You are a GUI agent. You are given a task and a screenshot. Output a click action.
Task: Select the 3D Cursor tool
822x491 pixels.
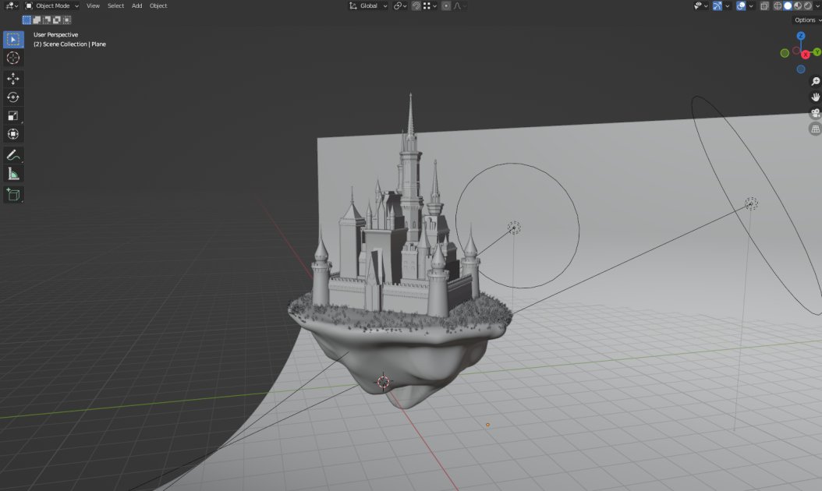[13, 58]
